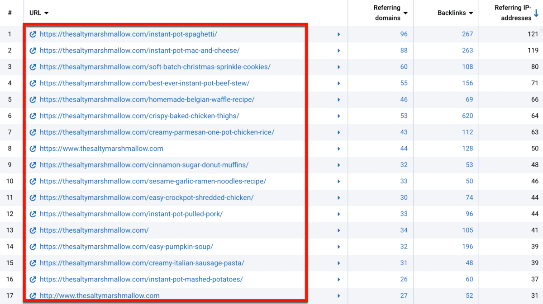Click backlinks value 128
The image size is (543, 304).
(x=467, y=149)
